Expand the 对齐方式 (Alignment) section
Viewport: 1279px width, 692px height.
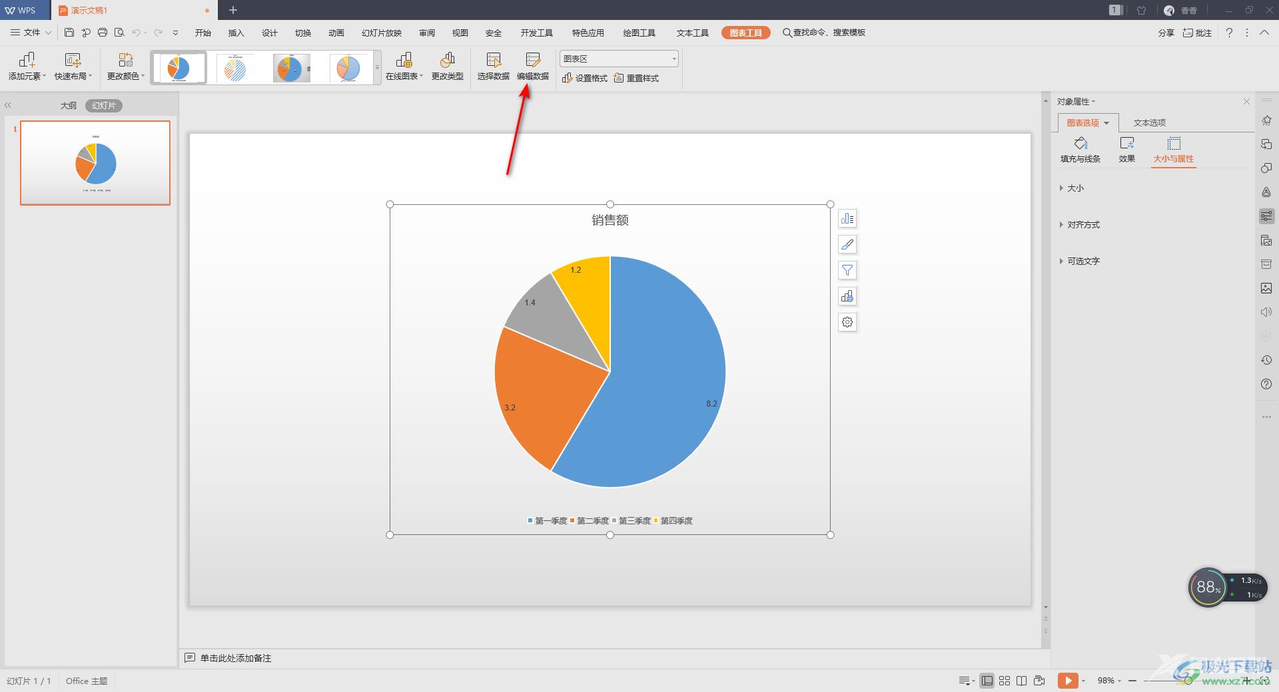click(x=1080, y=225)
